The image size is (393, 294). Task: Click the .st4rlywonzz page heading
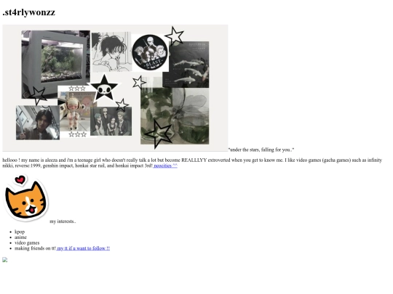click(x=29, y=12)
